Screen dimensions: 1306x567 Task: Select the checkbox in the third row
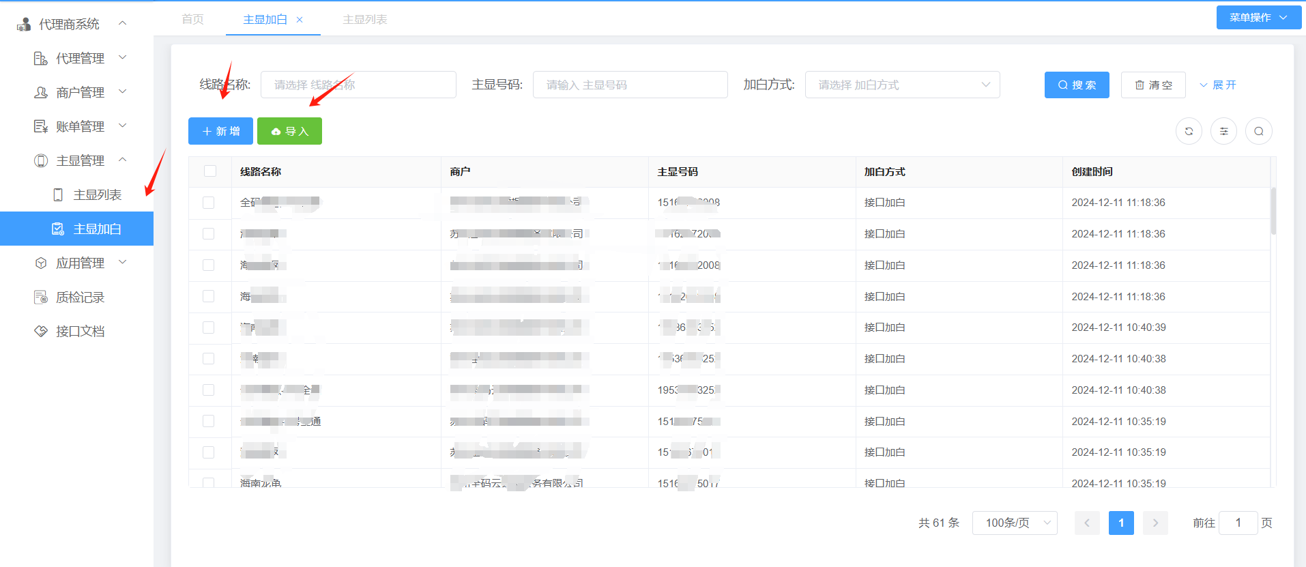pos(209,265)
